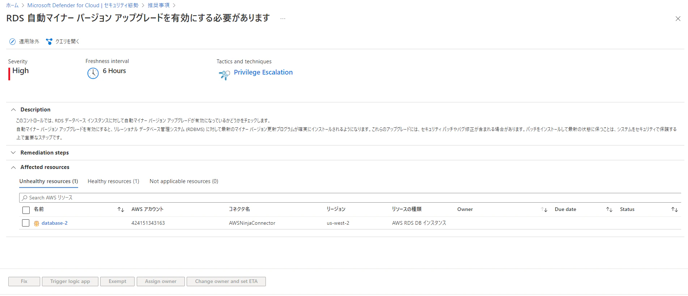Go to ホーム breadcrumb
Screen dimensions: 688x296
point(12,5)
